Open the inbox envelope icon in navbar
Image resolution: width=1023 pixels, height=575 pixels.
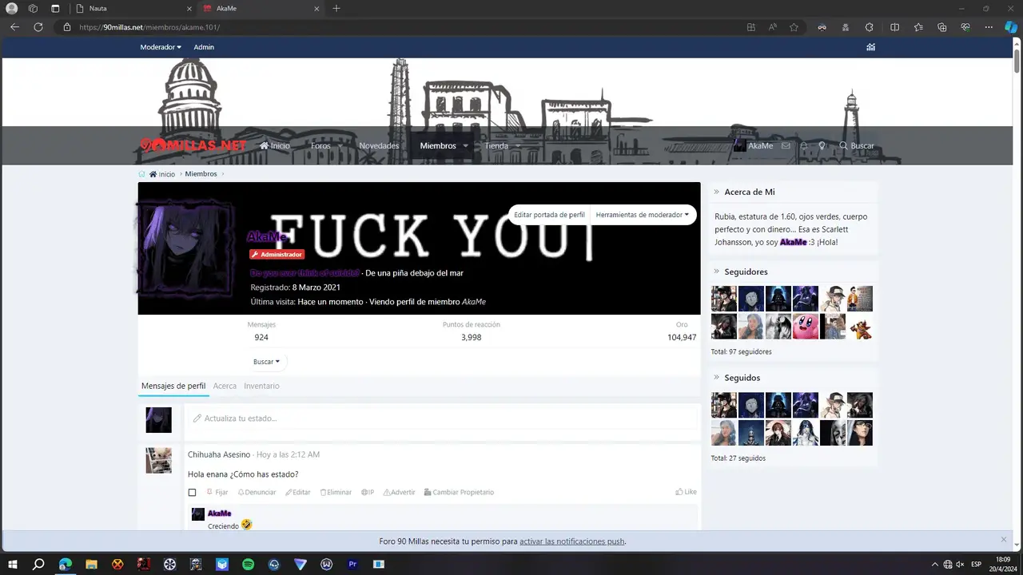tap(786, 146)
